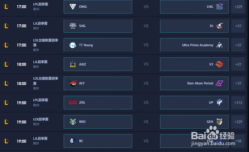
Task: Select RJ team bet box
Action: click(x=194, y=26)
